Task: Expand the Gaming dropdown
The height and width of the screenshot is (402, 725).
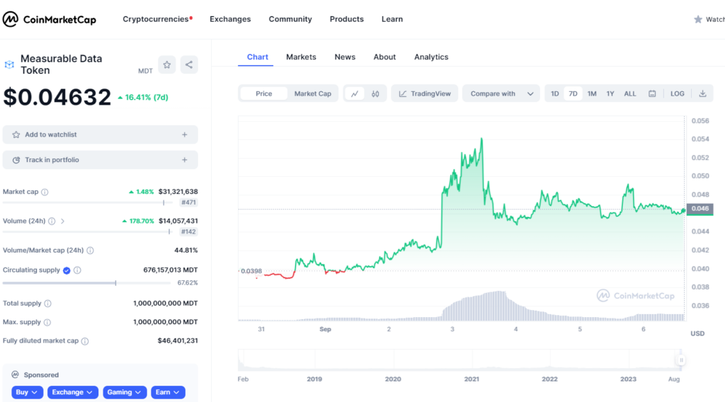Action: pyautogui.click(x=125, y=392)
